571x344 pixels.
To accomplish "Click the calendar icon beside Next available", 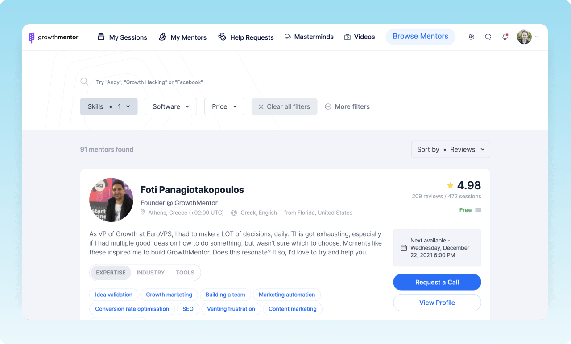I will pos(404,248).
